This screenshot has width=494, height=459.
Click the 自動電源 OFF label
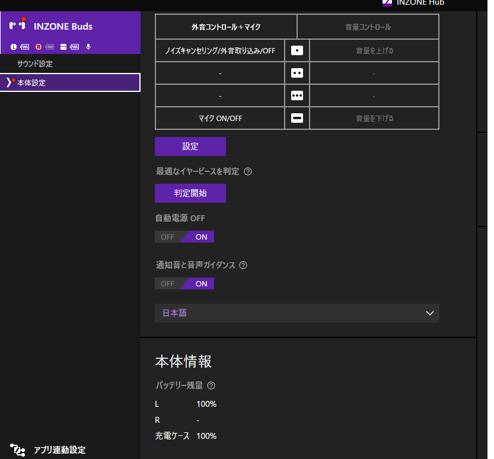click(180, 218)
